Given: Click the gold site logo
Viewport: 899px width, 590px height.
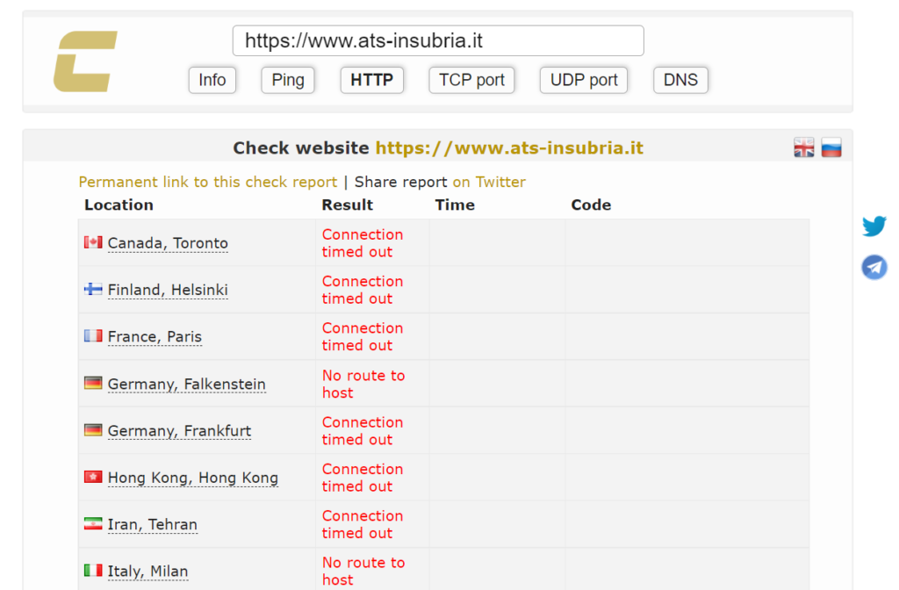Looking at the screenshot, I should tap(85, 61).
